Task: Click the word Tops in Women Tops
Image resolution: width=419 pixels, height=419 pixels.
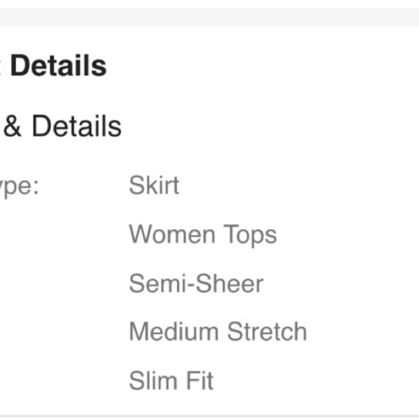Action: point(250,235)
